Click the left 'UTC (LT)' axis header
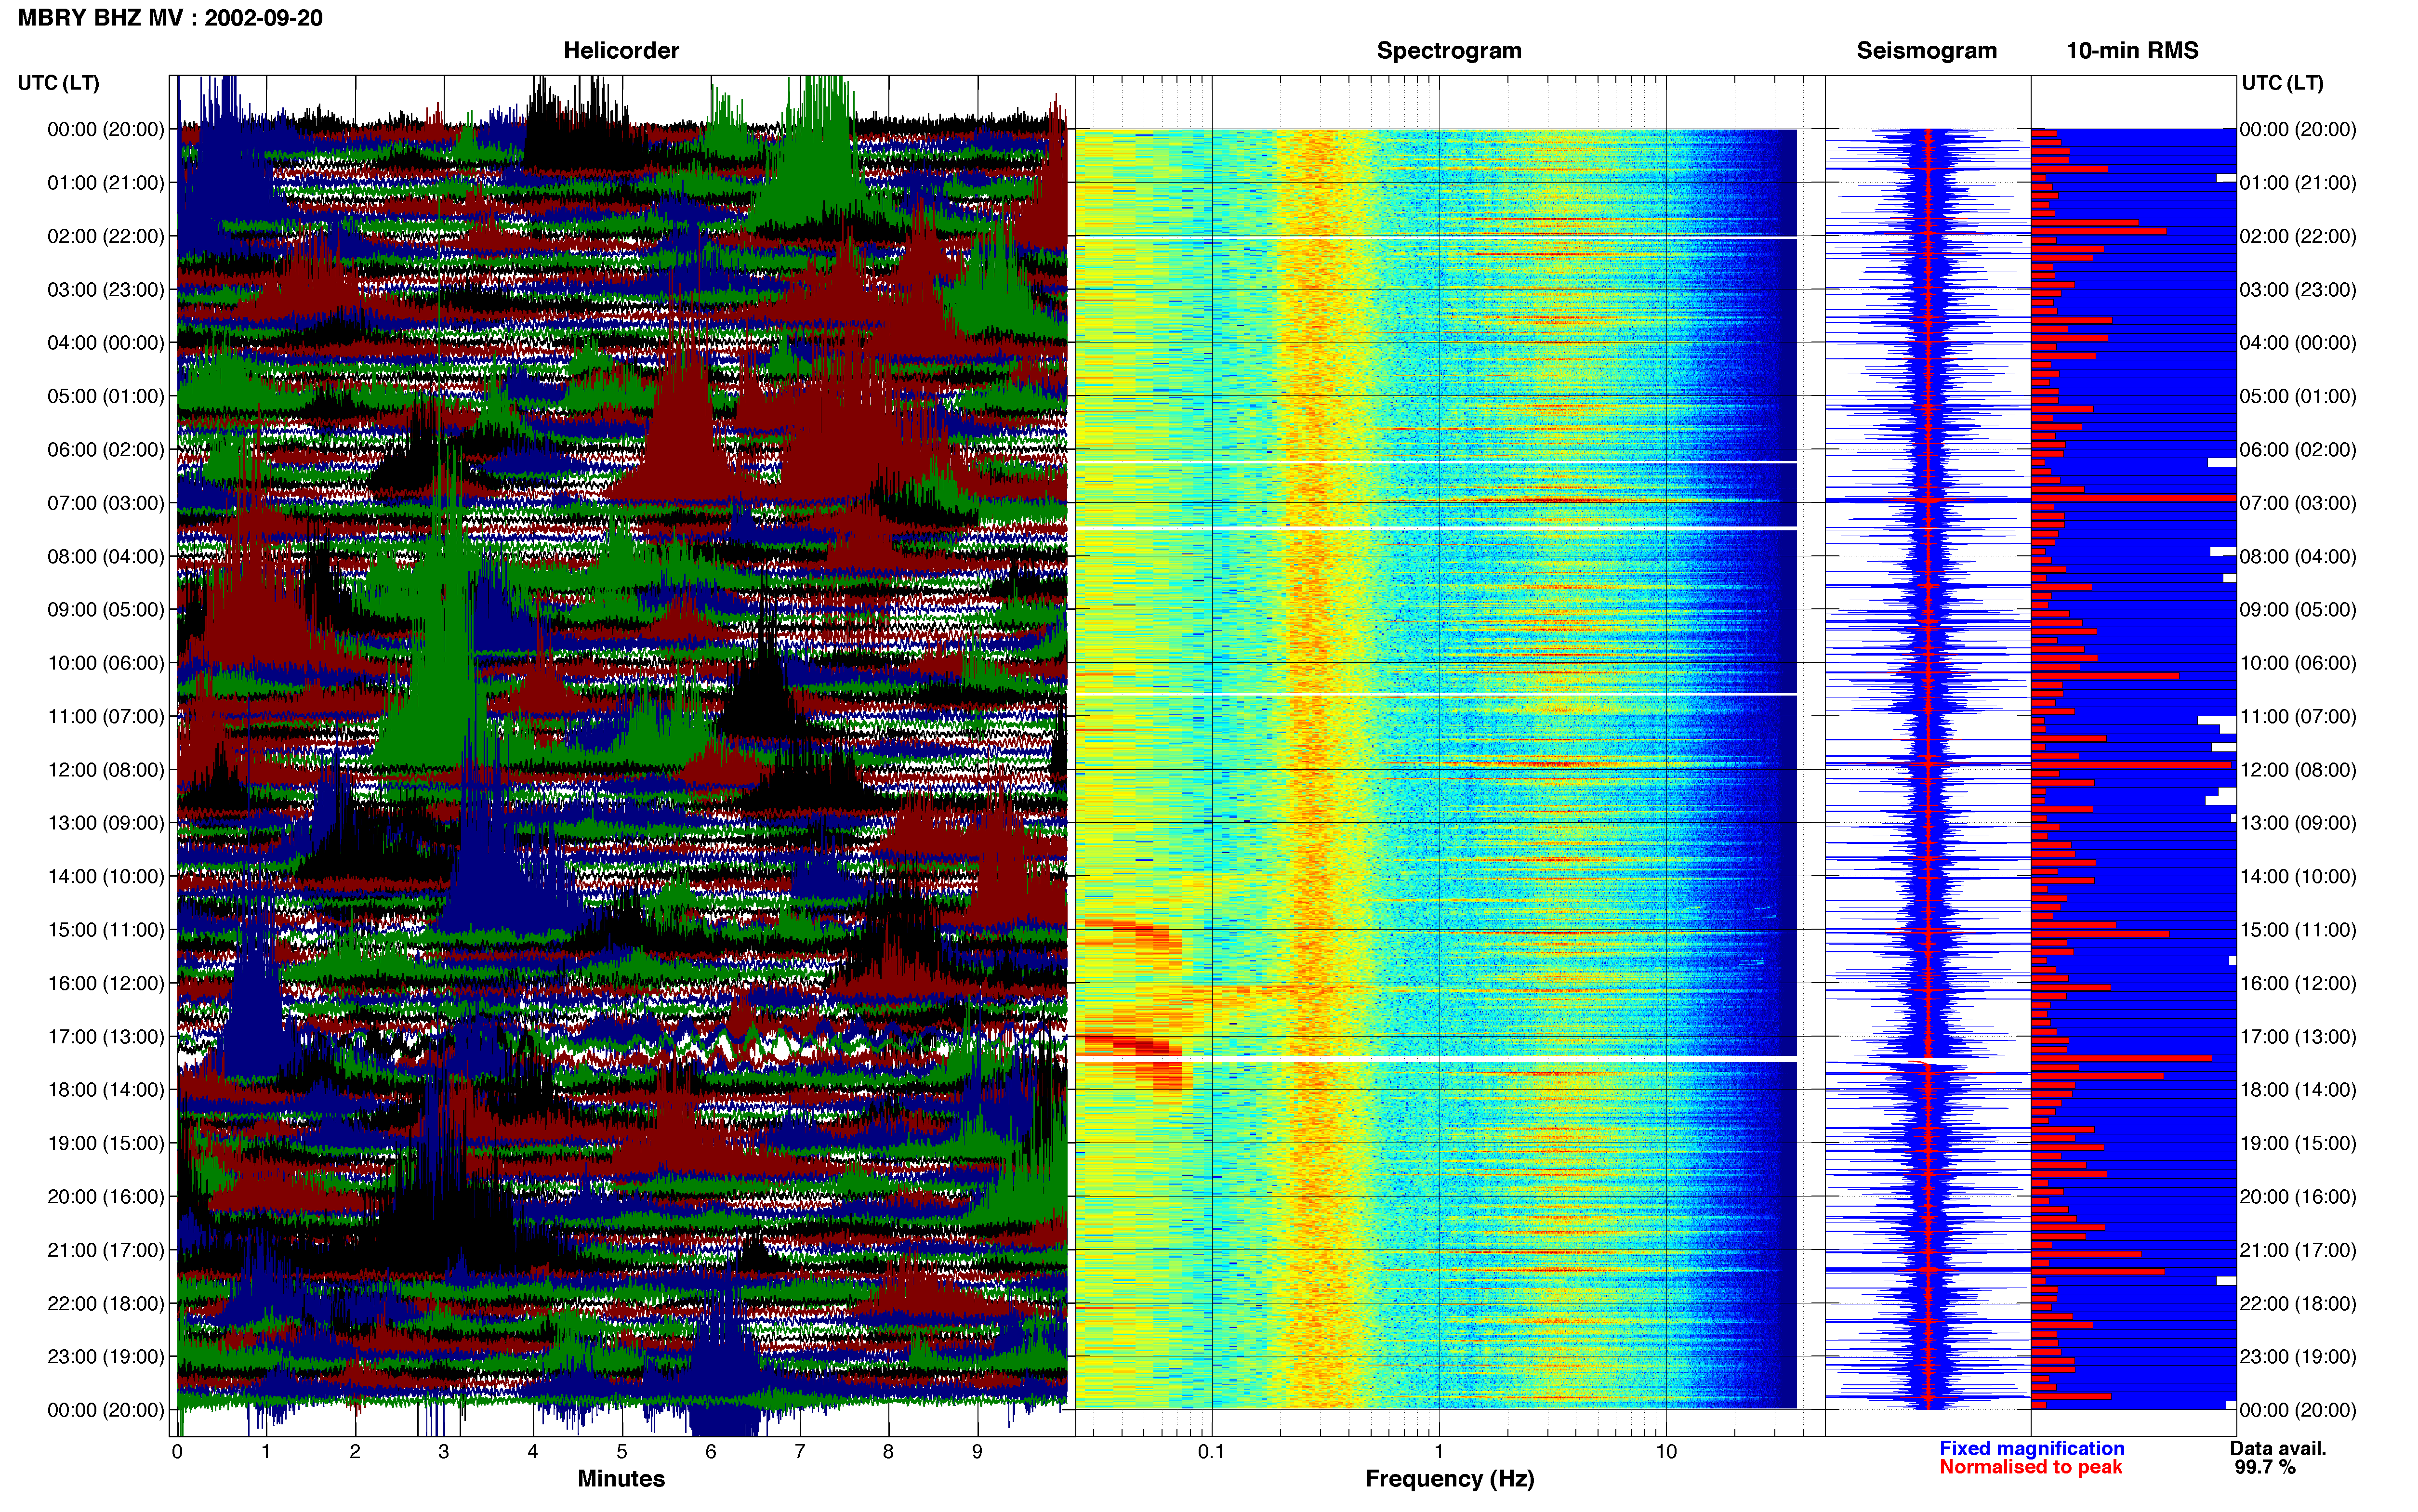The image size is (2418, 1512). (x=59, y=83)
